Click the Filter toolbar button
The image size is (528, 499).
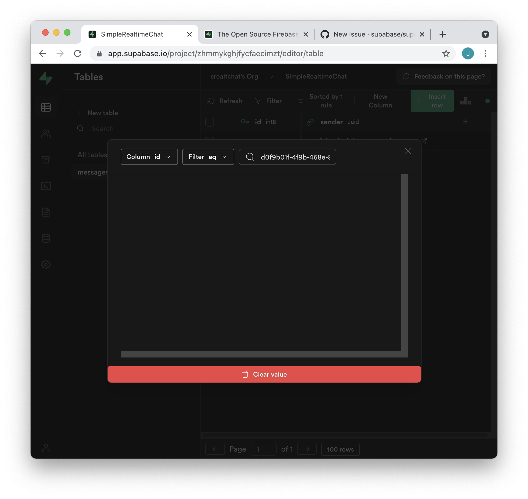tap(268, 101)
